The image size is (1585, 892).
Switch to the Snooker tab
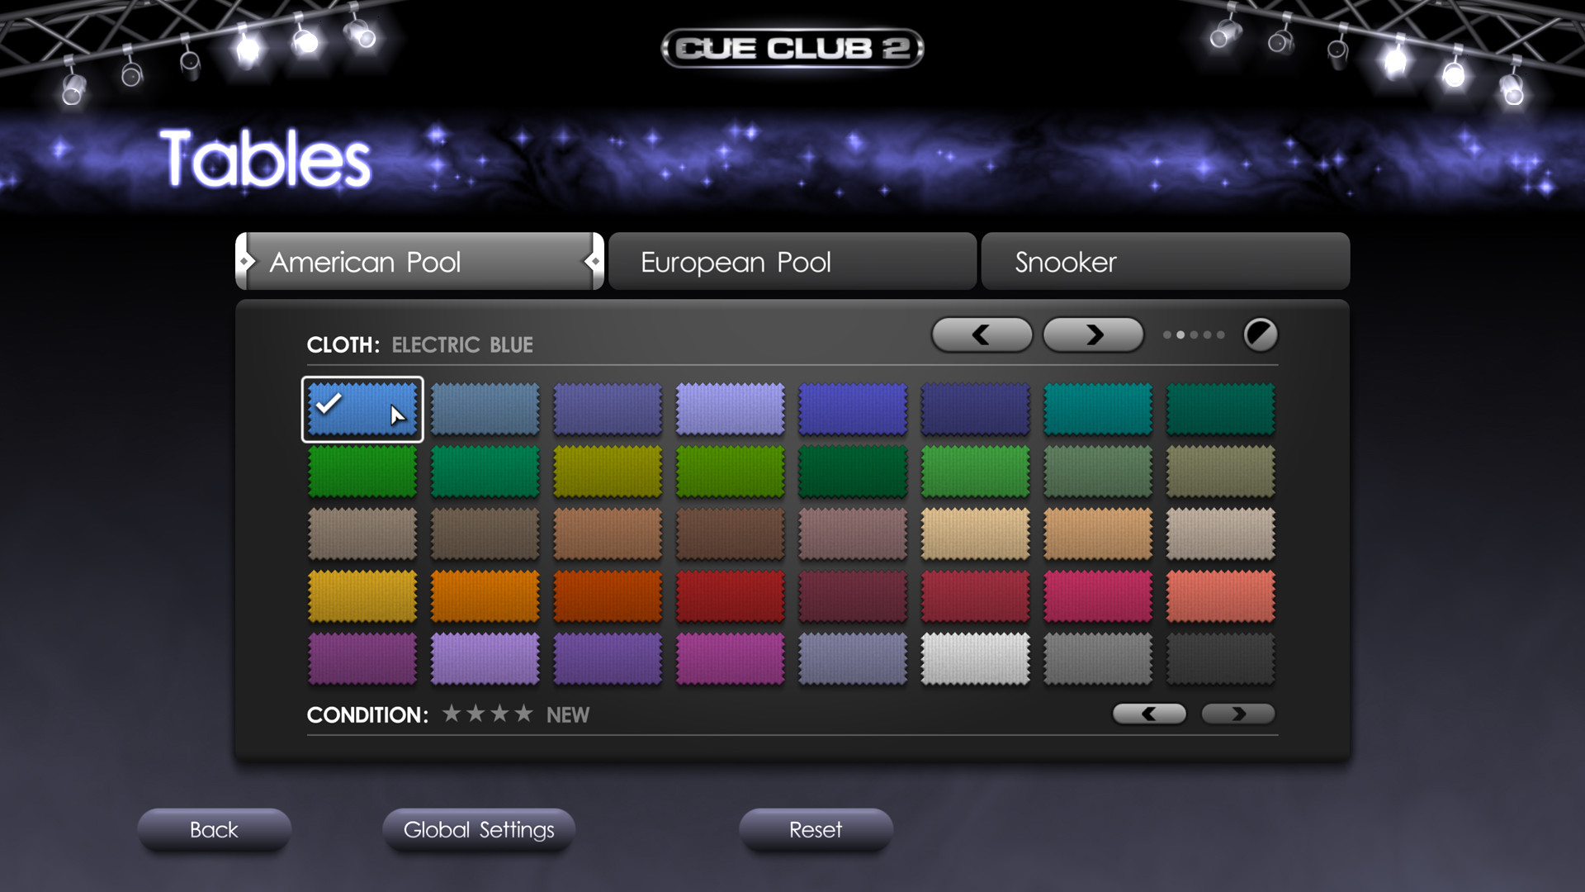(x=1164, y=261)
